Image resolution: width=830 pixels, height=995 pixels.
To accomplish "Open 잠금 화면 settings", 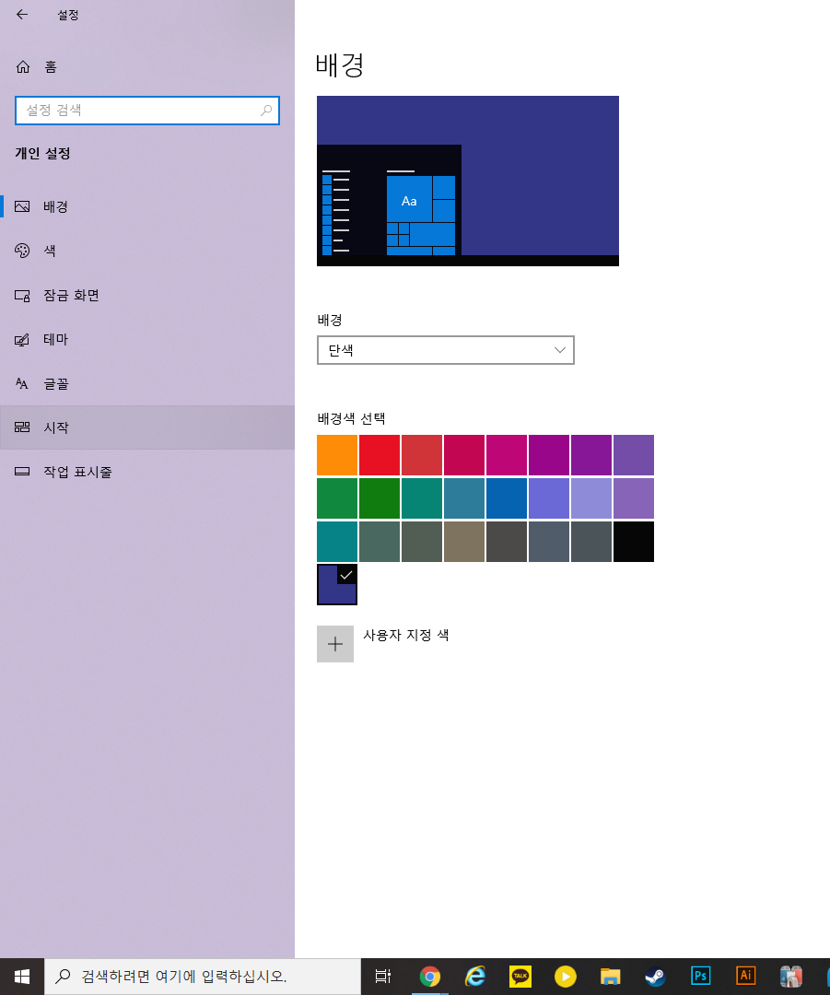I will 147,295.
